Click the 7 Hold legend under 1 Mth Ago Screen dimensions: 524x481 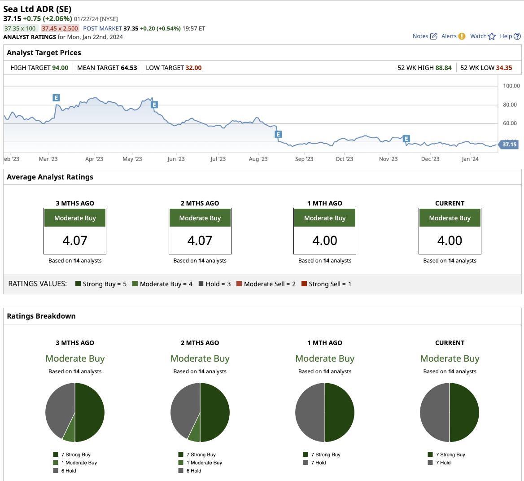coord(319,463)
